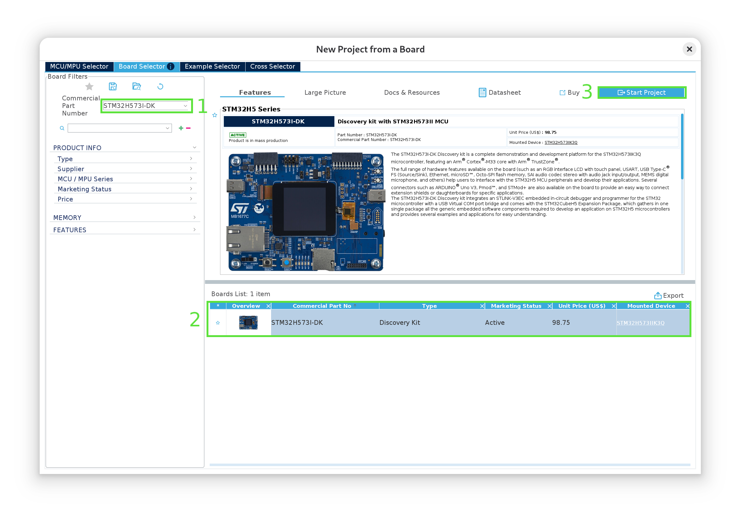The width and height of the screenshot is (738, 513).
Task: Open the STM32H573IIK3Q Mounted Device link
Action: click(x=640, y=323)
